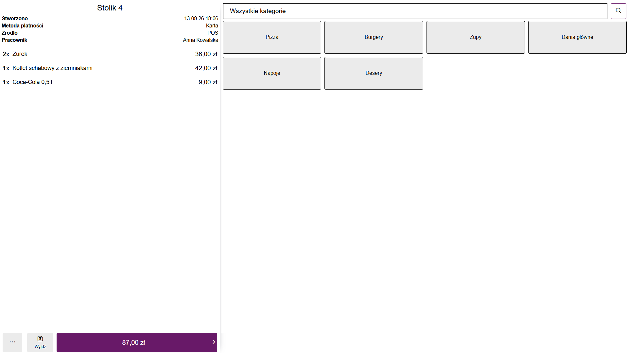Click the 13.09.26 18:06 creation date

click(x=201, y=18)
